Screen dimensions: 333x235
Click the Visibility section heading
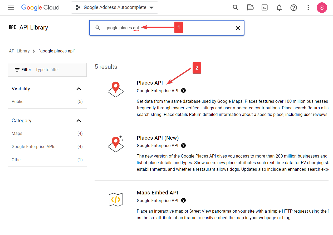[x=21, y=89]
